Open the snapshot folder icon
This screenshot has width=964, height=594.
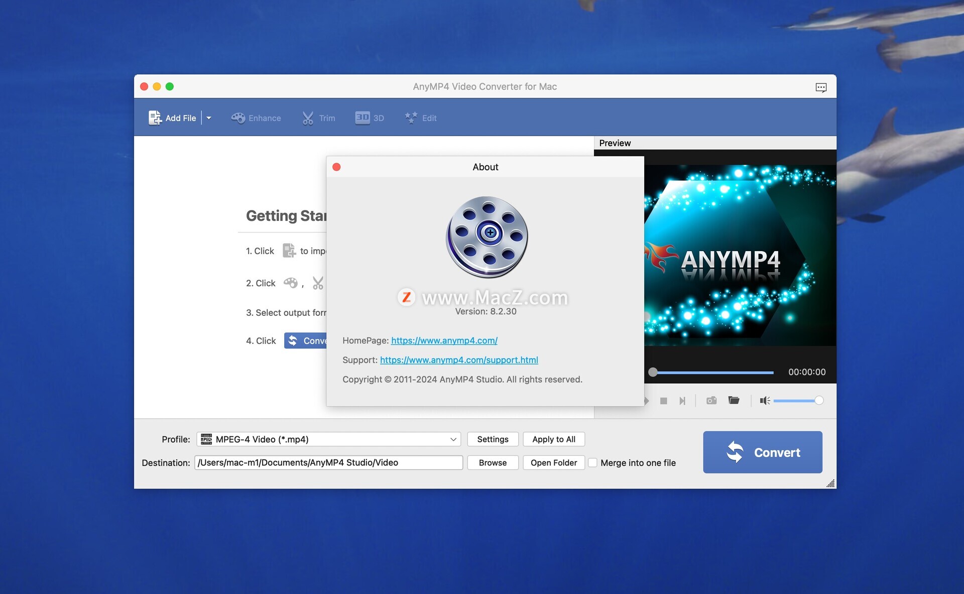click(x=734, y=400)
